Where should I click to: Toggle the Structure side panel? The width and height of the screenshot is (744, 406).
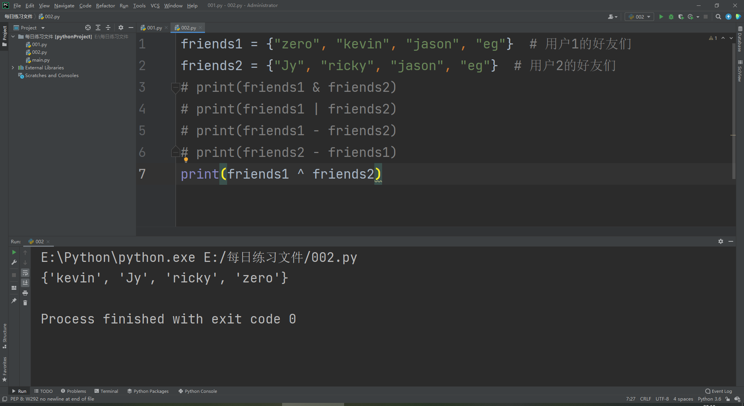(x=4, y=335)
